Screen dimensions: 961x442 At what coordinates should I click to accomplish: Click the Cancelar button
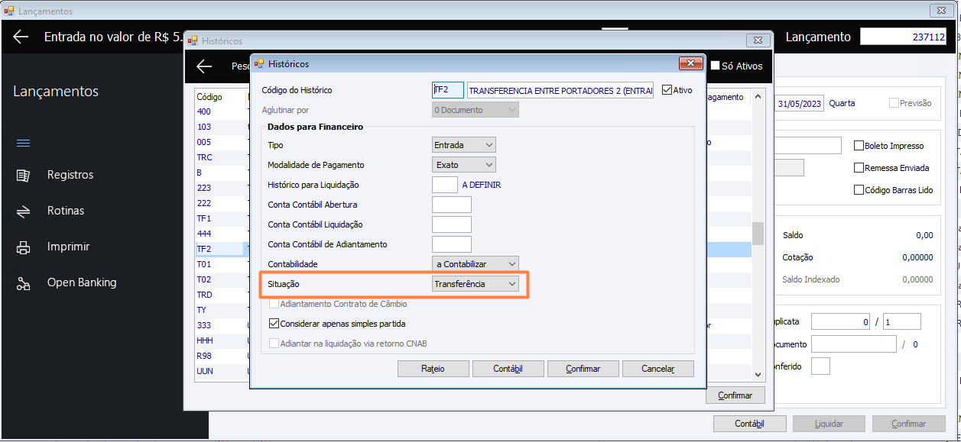tap(657, 369)
